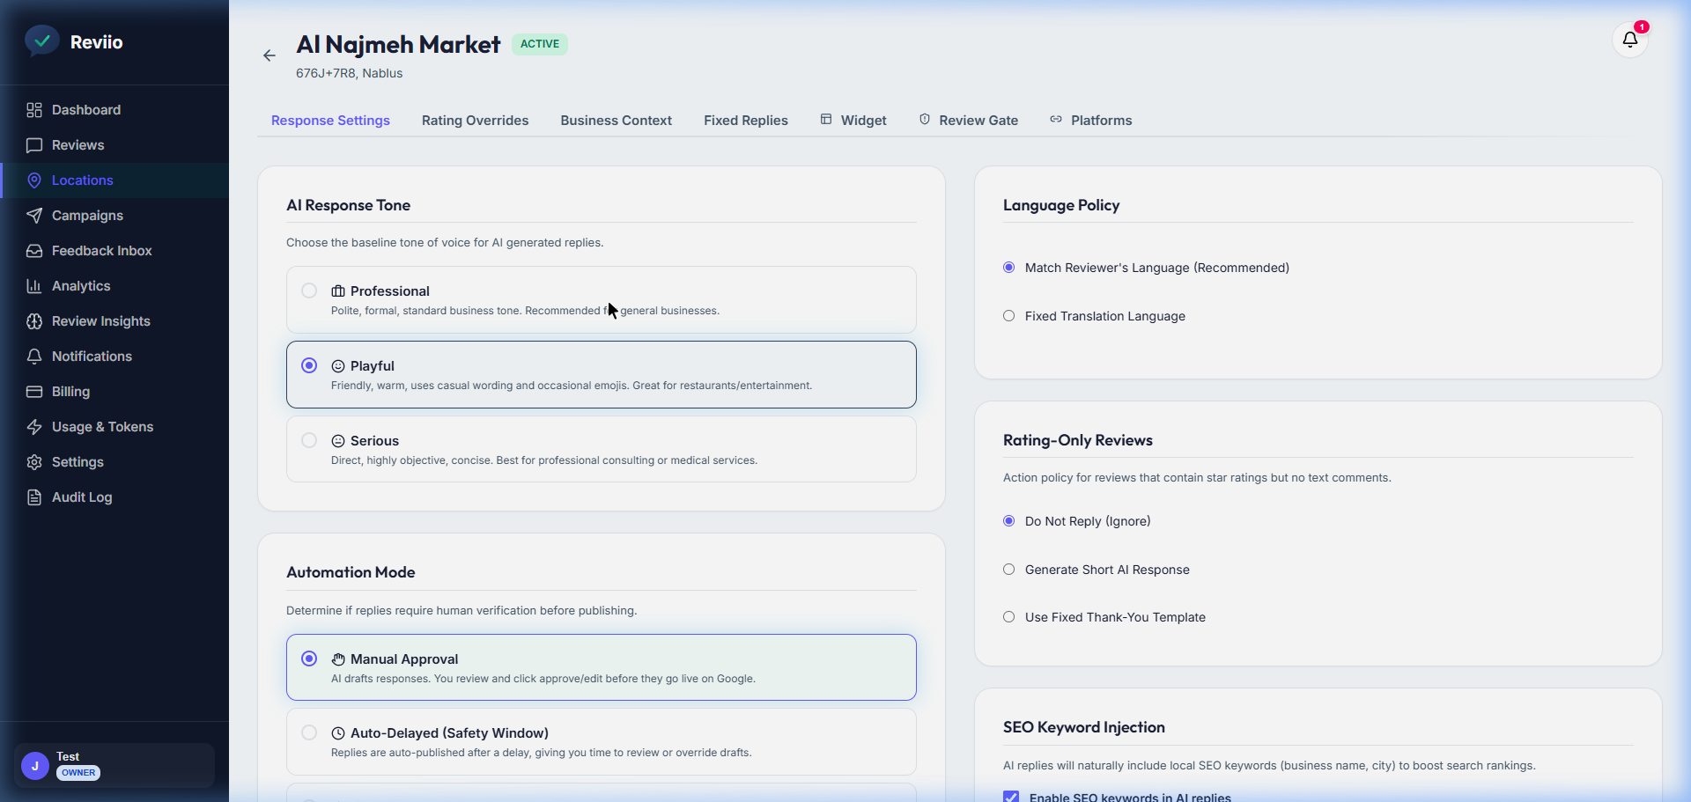Select Auto-Delayed (Safety Window) radio button
Image resolution: width=1691 pixels, height=802 pixels.
[x=309, y=732]
